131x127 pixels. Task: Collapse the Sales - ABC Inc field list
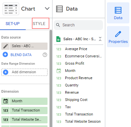coord(100,39)
